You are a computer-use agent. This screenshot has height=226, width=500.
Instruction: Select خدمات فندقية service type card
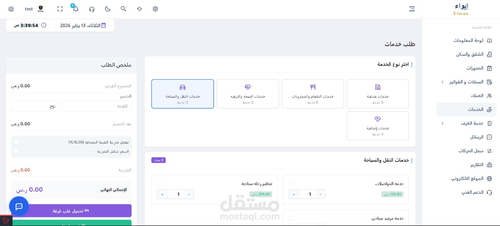(377, 94)
